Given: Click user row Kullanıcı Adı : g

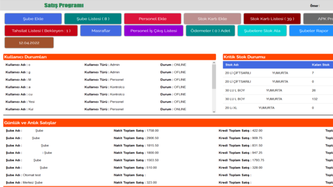Looking at the screenshot, I should point(108,72).
